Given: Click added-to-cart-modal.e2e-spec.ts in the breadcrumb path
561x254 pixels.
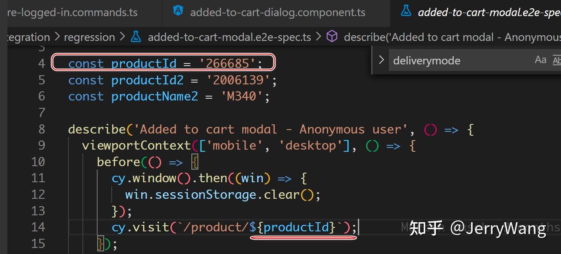Looking at the screenshot, I should coord(229,37).
